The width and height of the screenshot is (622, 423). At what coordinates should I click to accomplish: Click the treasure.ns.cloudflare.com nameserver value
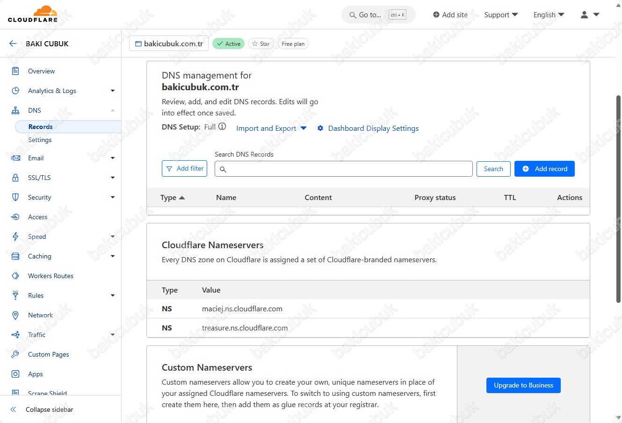click(245, 328)
